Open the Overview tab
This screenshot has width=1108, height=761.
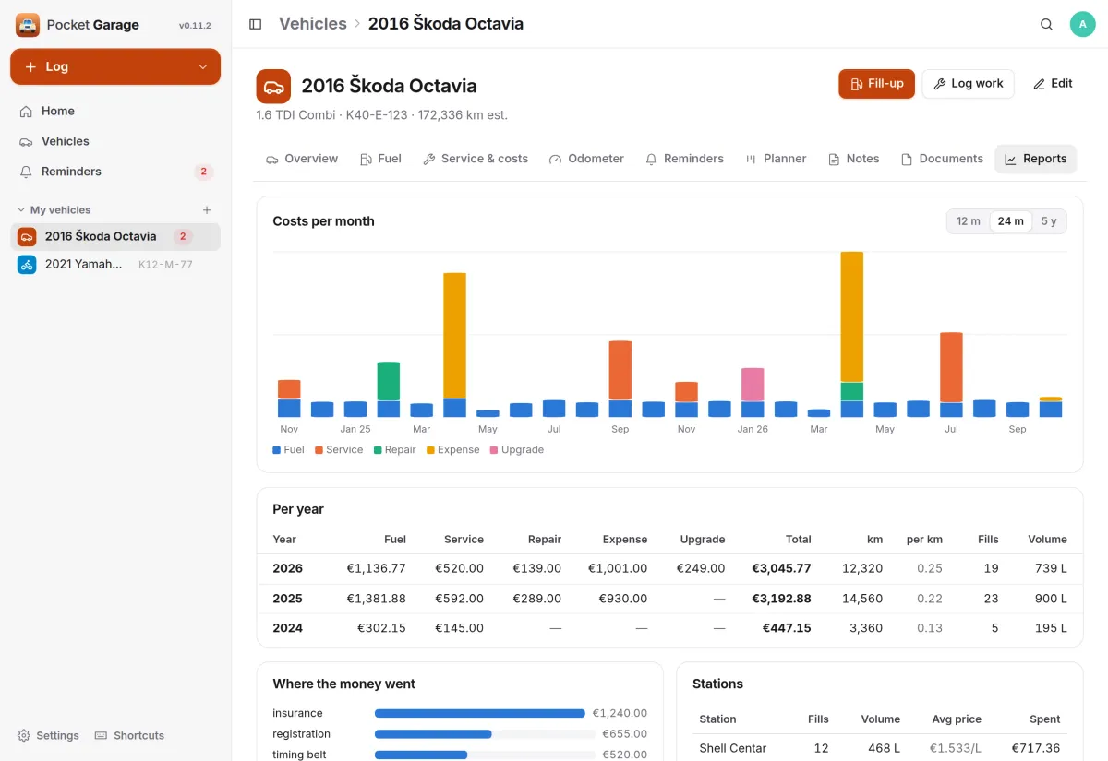(x=302, y=159)
